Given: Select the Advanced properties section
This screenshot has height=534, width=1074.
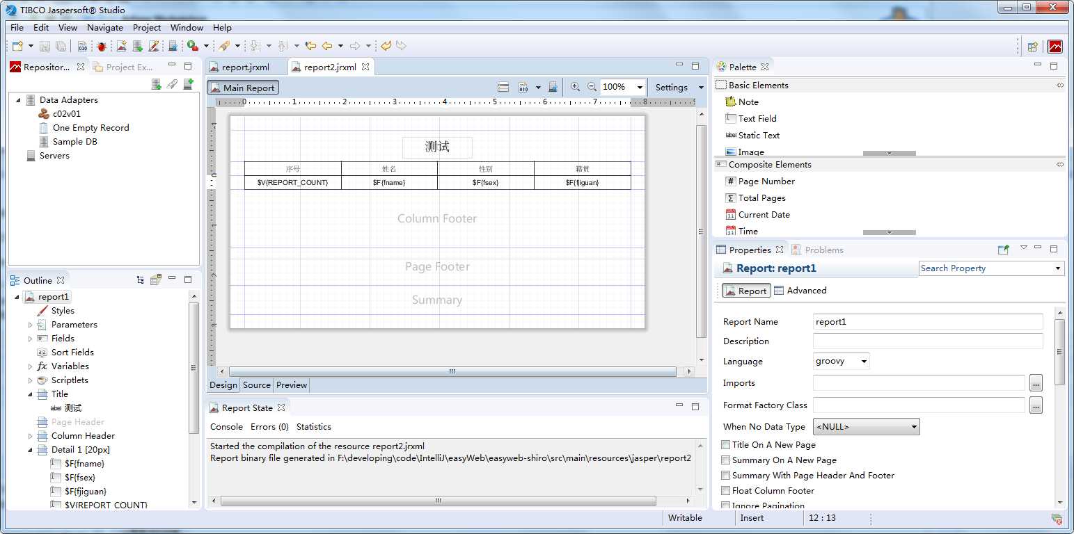Looking at the screenshot, I should click(x=800, y=291).
